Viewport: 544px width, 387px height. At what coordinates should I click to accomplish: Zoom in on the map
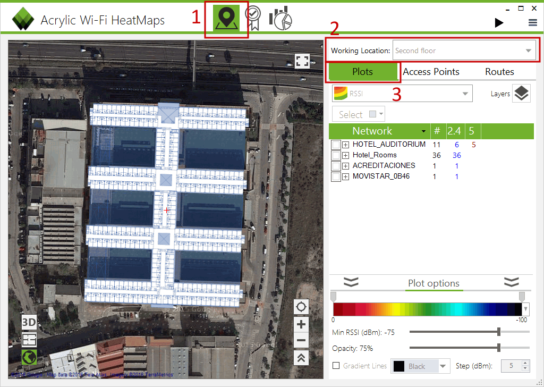point(301,324)
